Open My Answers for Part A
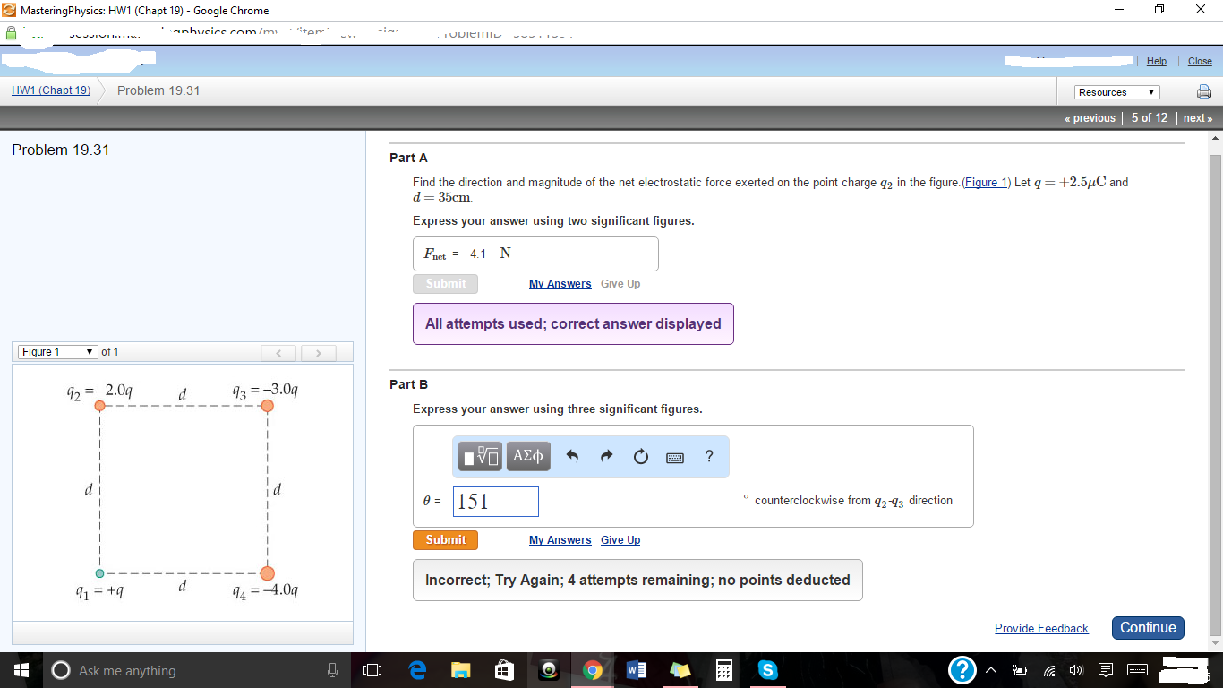The image size is (1223, 688). 560,284
